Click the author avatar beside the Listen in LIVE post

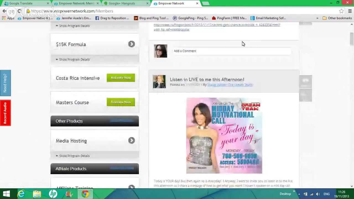(x=159, y=82)
